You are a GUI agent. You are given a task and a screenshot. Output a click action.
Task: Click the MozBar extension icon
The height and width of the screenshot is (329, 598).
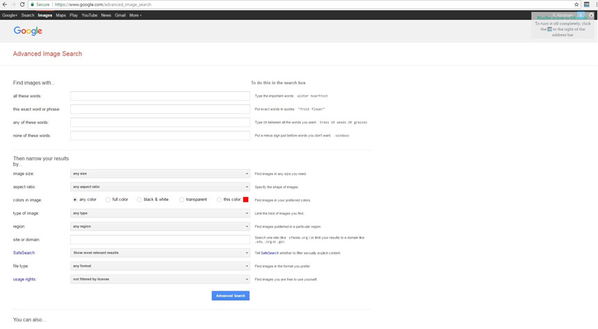click(587, 5)
